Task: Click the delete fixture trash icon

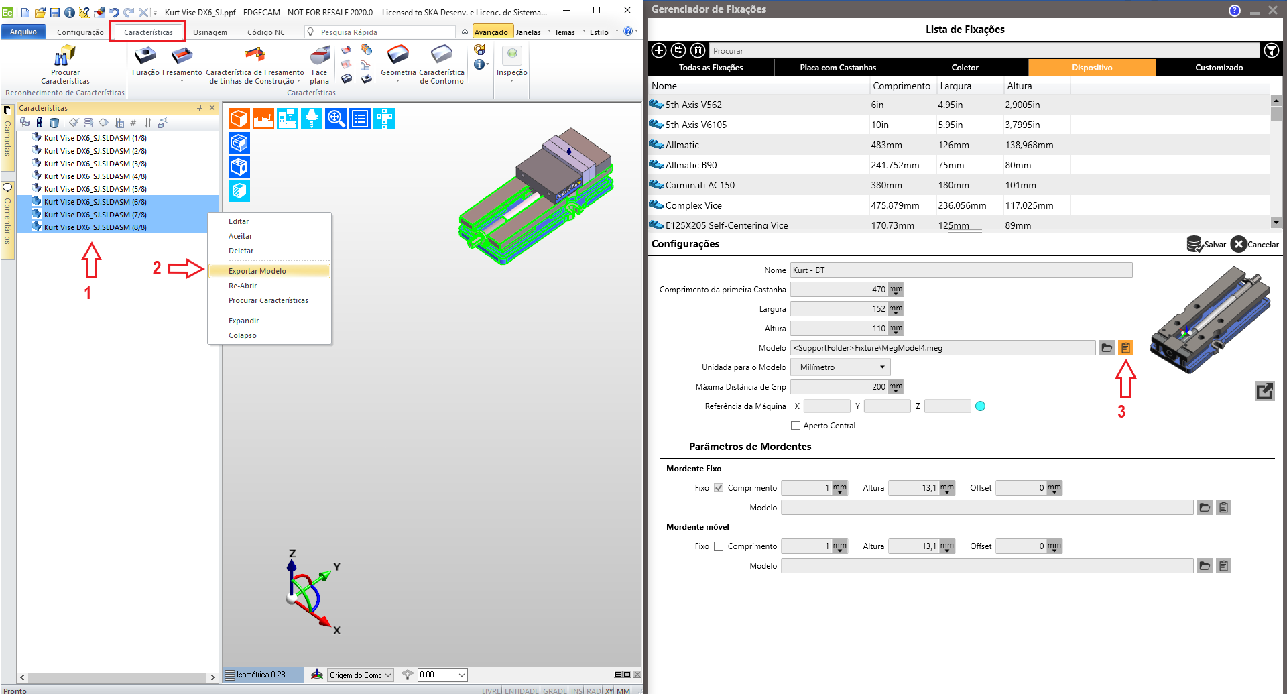Action: (x=698, y=50)
